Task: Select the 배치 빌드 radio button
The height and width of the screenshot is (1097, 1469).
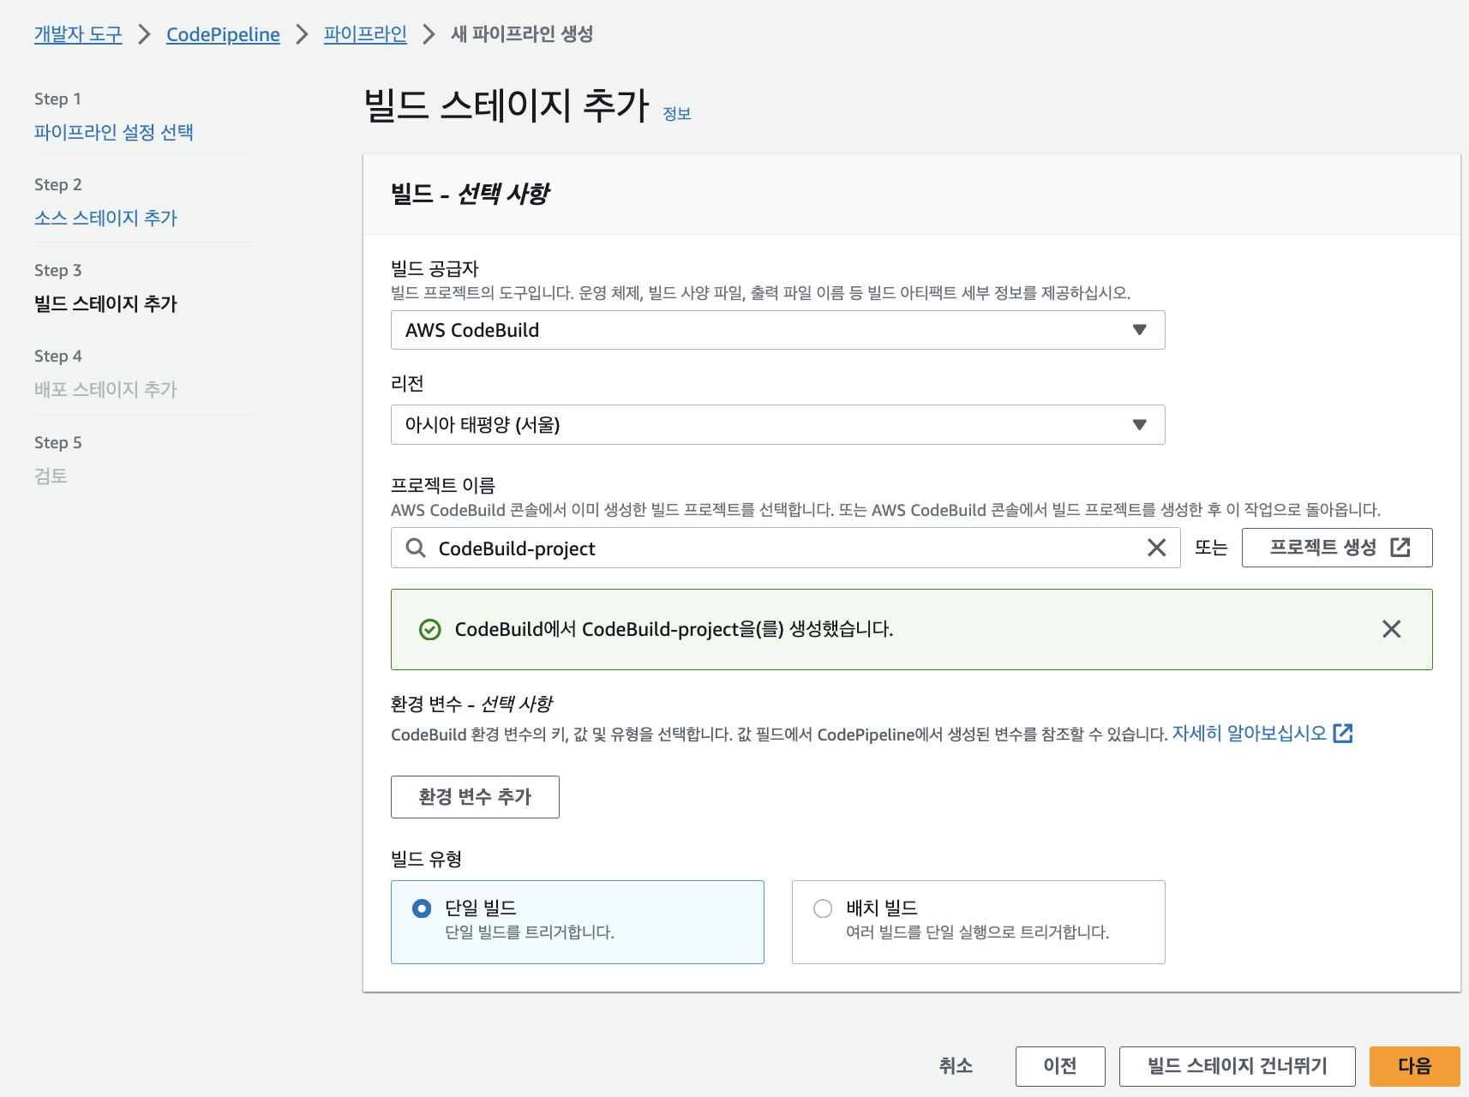Action: (823, 908)
